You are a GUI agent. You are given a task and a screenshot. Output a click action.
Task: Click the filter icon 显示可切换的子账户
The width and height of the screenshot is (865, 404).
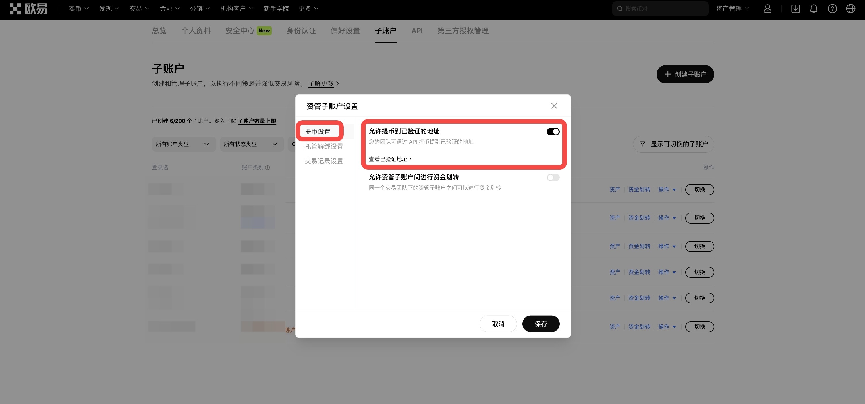point(642,144)
